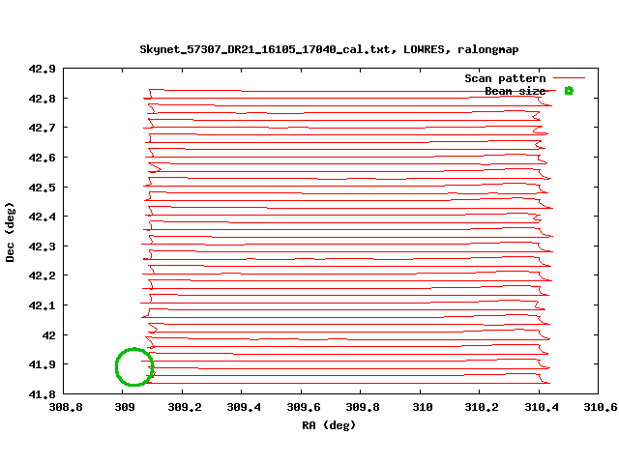
Task: Click the 309.4 RA tick label
Action: pos(244,407)
